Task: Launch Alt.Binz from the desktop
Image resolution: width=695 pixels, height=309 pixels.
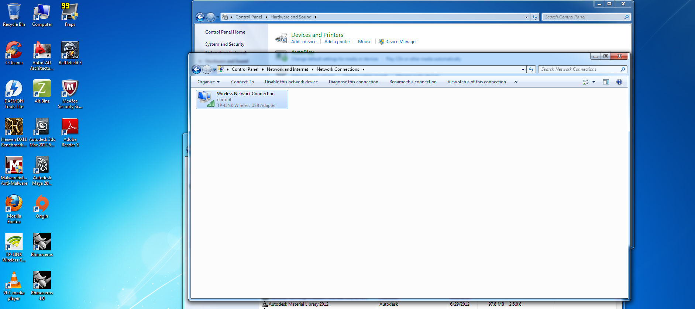Action: click(x=42, y=92)
